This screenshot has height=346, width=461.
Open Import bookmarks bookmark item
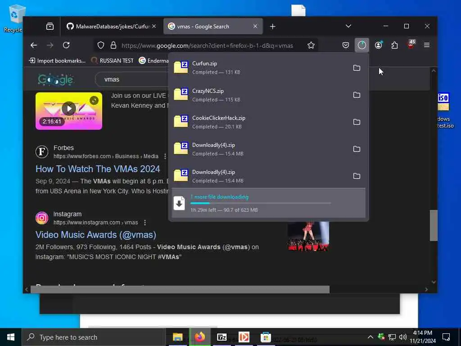[57, 61]
